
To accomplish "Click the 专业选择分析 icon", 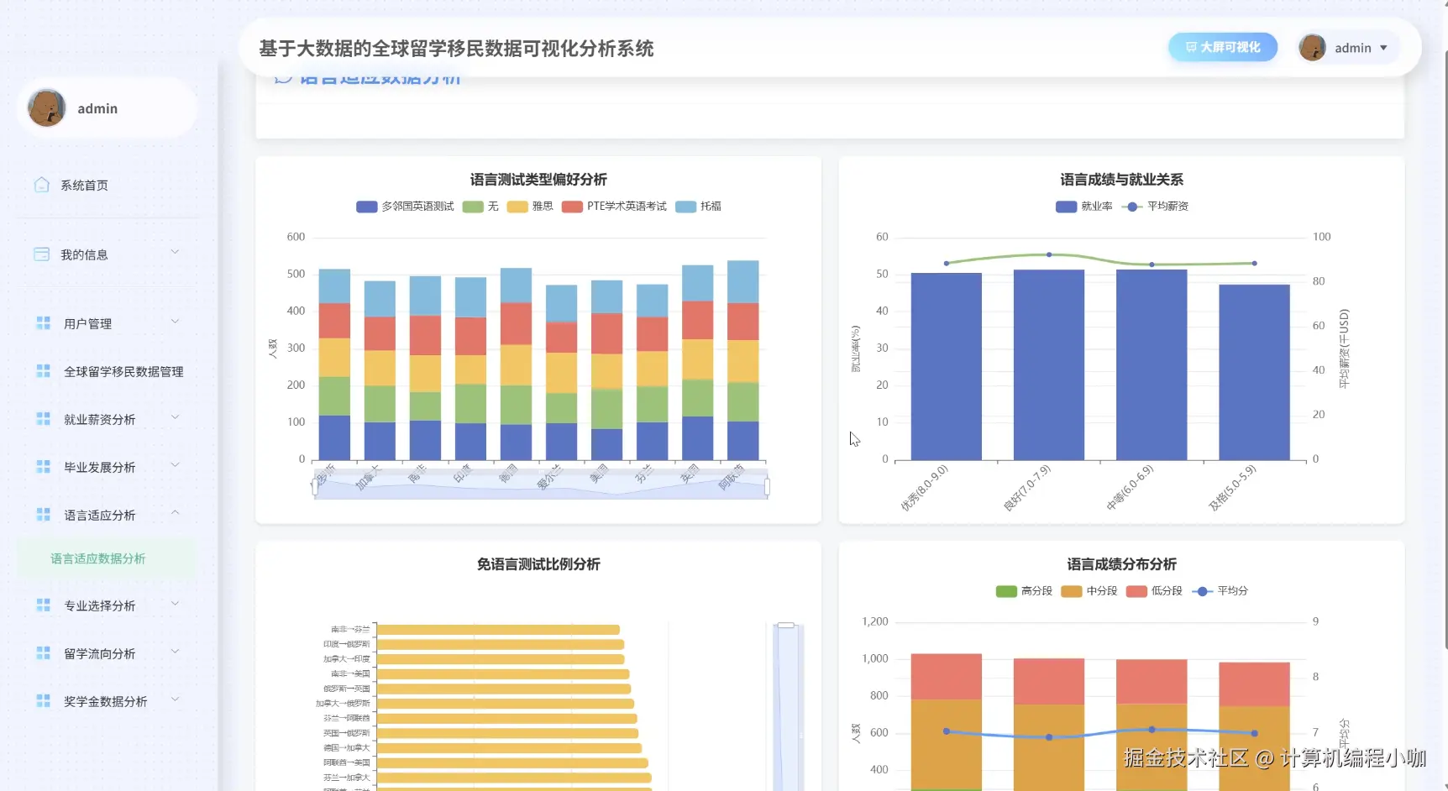I will [43, 604].
